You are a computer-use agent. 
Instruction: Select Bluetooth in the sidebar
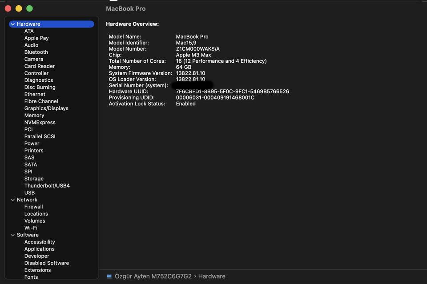pos(36,52)
